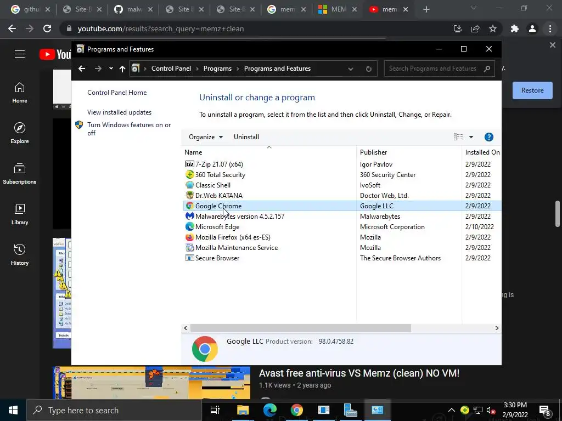Screen dimensions: 562x421
Task: Bookmark this YouTube page with the star
Action: pyautogui.click(x=493, y=29)
